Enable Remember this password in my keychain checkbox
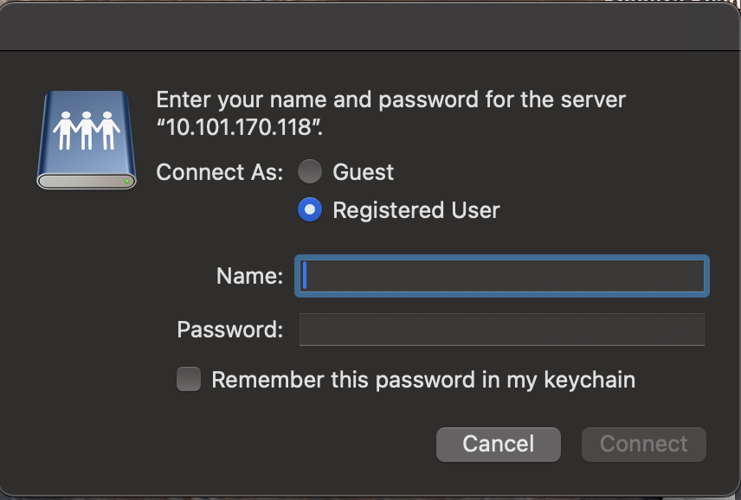 [189, 379]
